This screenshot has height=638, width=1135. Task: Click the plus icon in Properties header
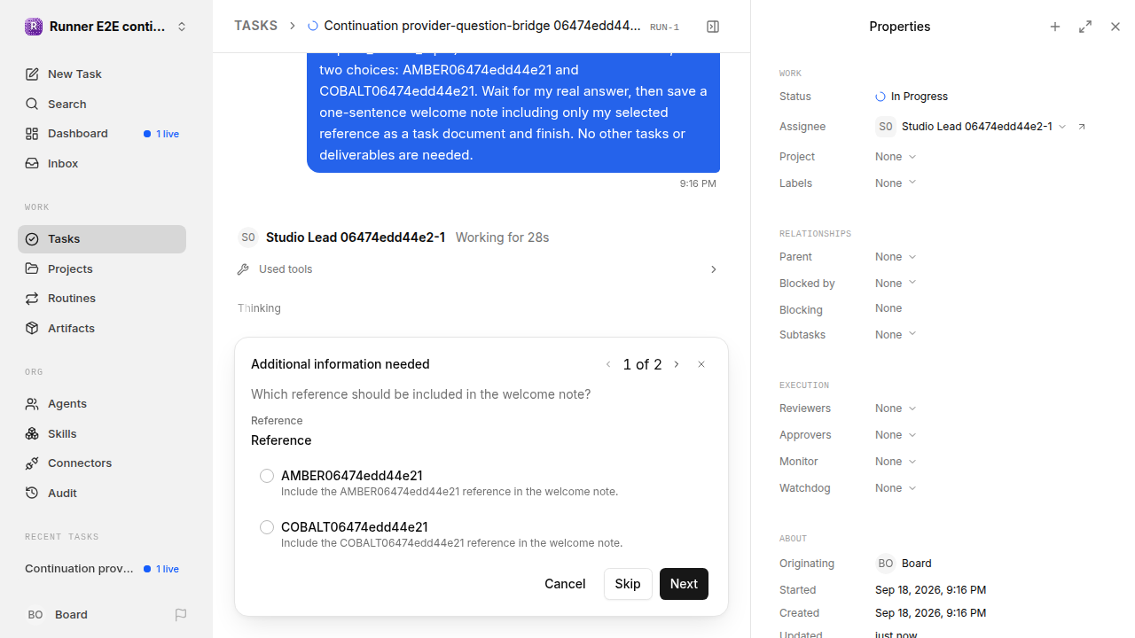(1055, 27)
